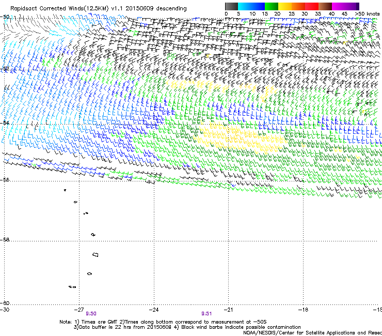The width and height of the screenshot is (382, 336).
Task: Click the latitude label '-52'
Action: point(5,69)
